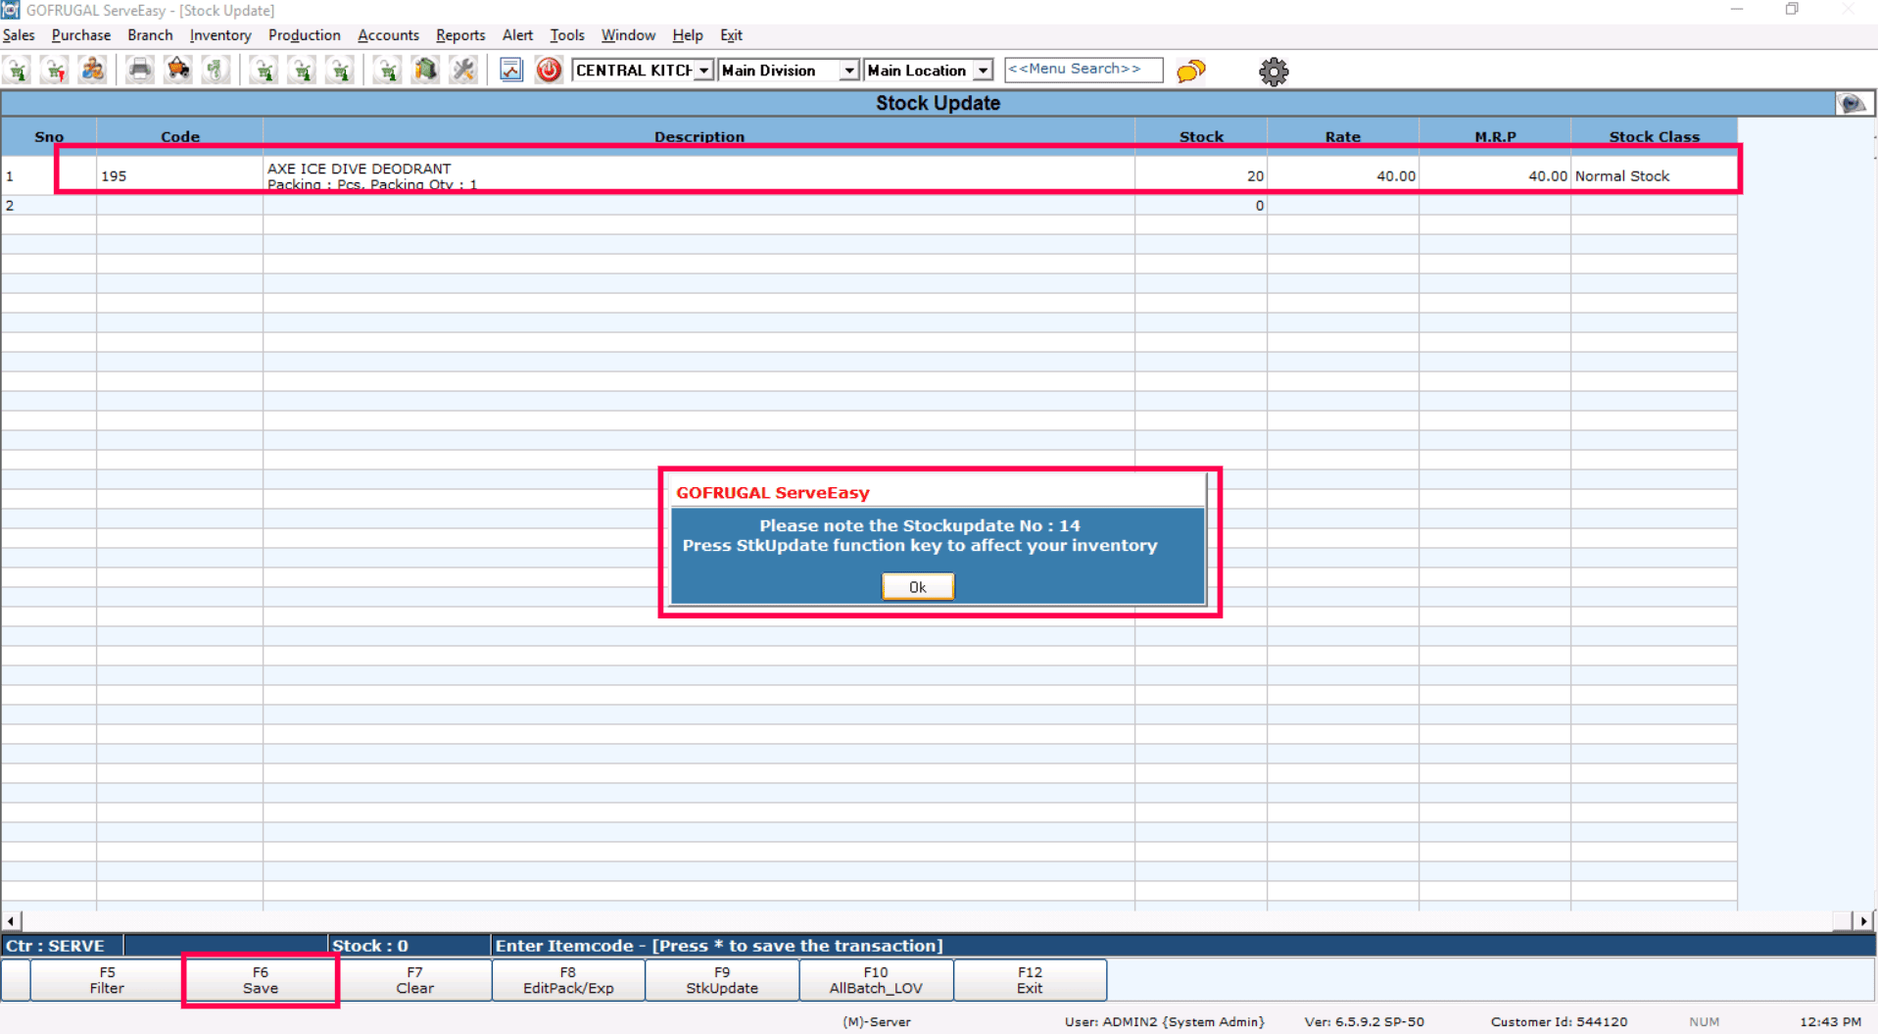Image resolution: width=1878 pixels, height=1034 pixels.
Task: Click the Exit menu item
Action: pos(732,35)
